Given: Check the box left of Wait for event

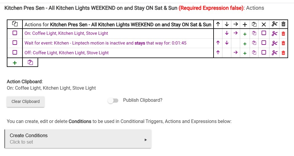Looking at the screenshot, I should (15, 43).
